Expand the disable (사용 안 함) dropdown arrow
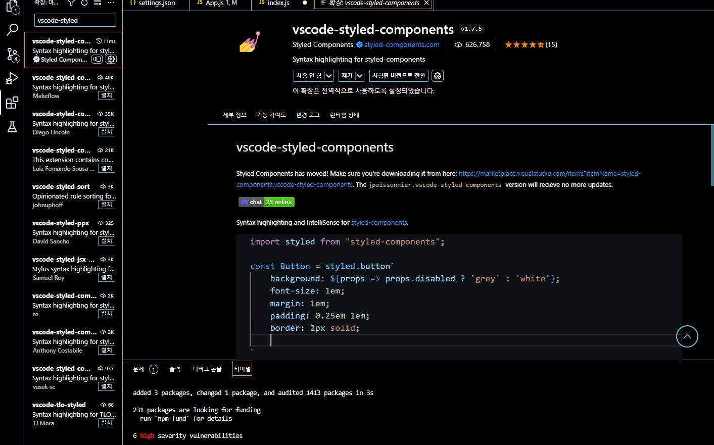 point(328,76)
